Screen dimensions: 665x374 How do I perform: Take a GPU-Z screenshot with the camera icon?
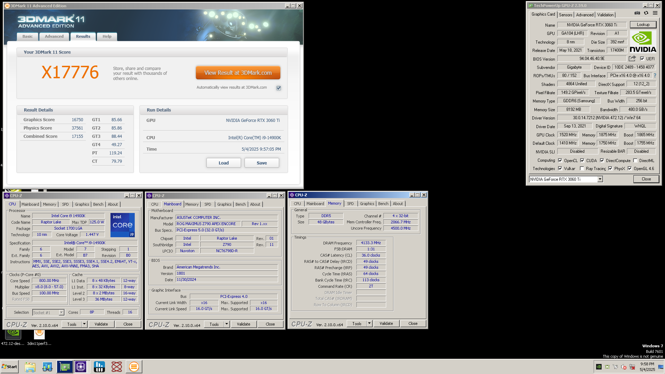tap(637, 13)
